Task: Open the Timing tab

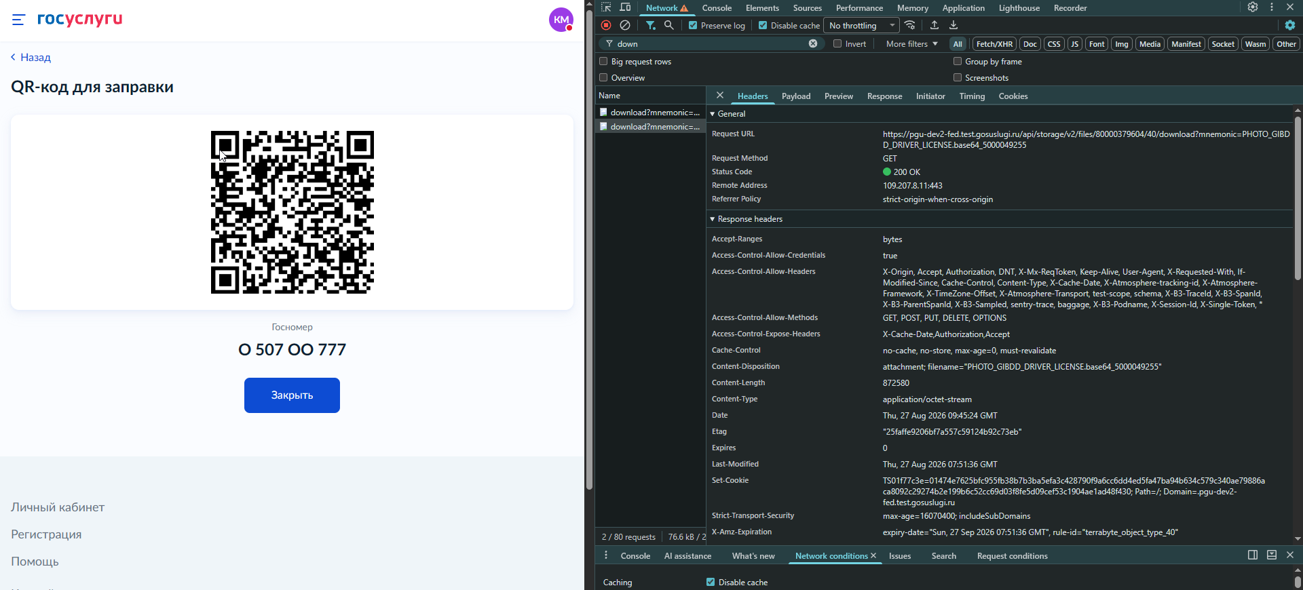Action: [x=972, y=96]
